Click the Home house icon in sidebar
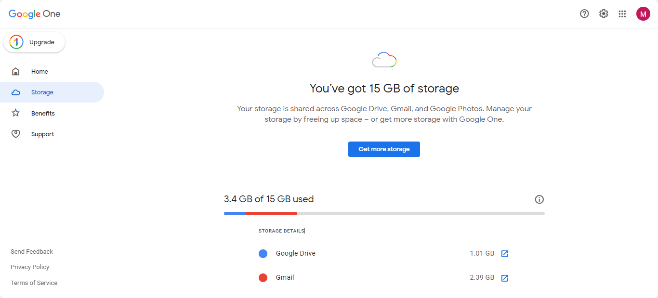Image resolution: width=658 pixels, height=298 pixels. point(16,72)
